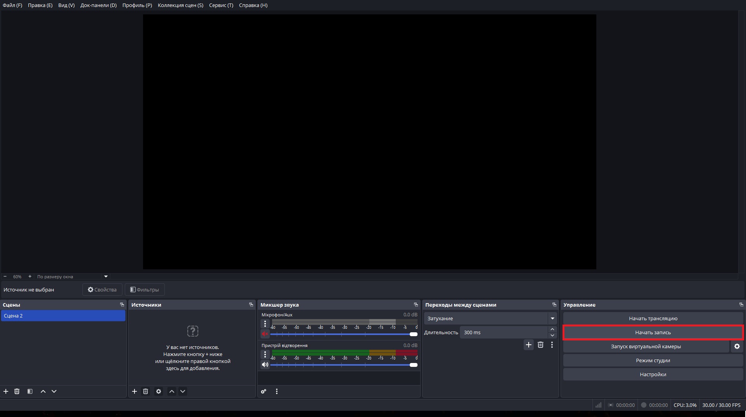Screen dimensions: 746x417
Task: Undock the Микшер звука panel
Action: click(x=416, y=305)
